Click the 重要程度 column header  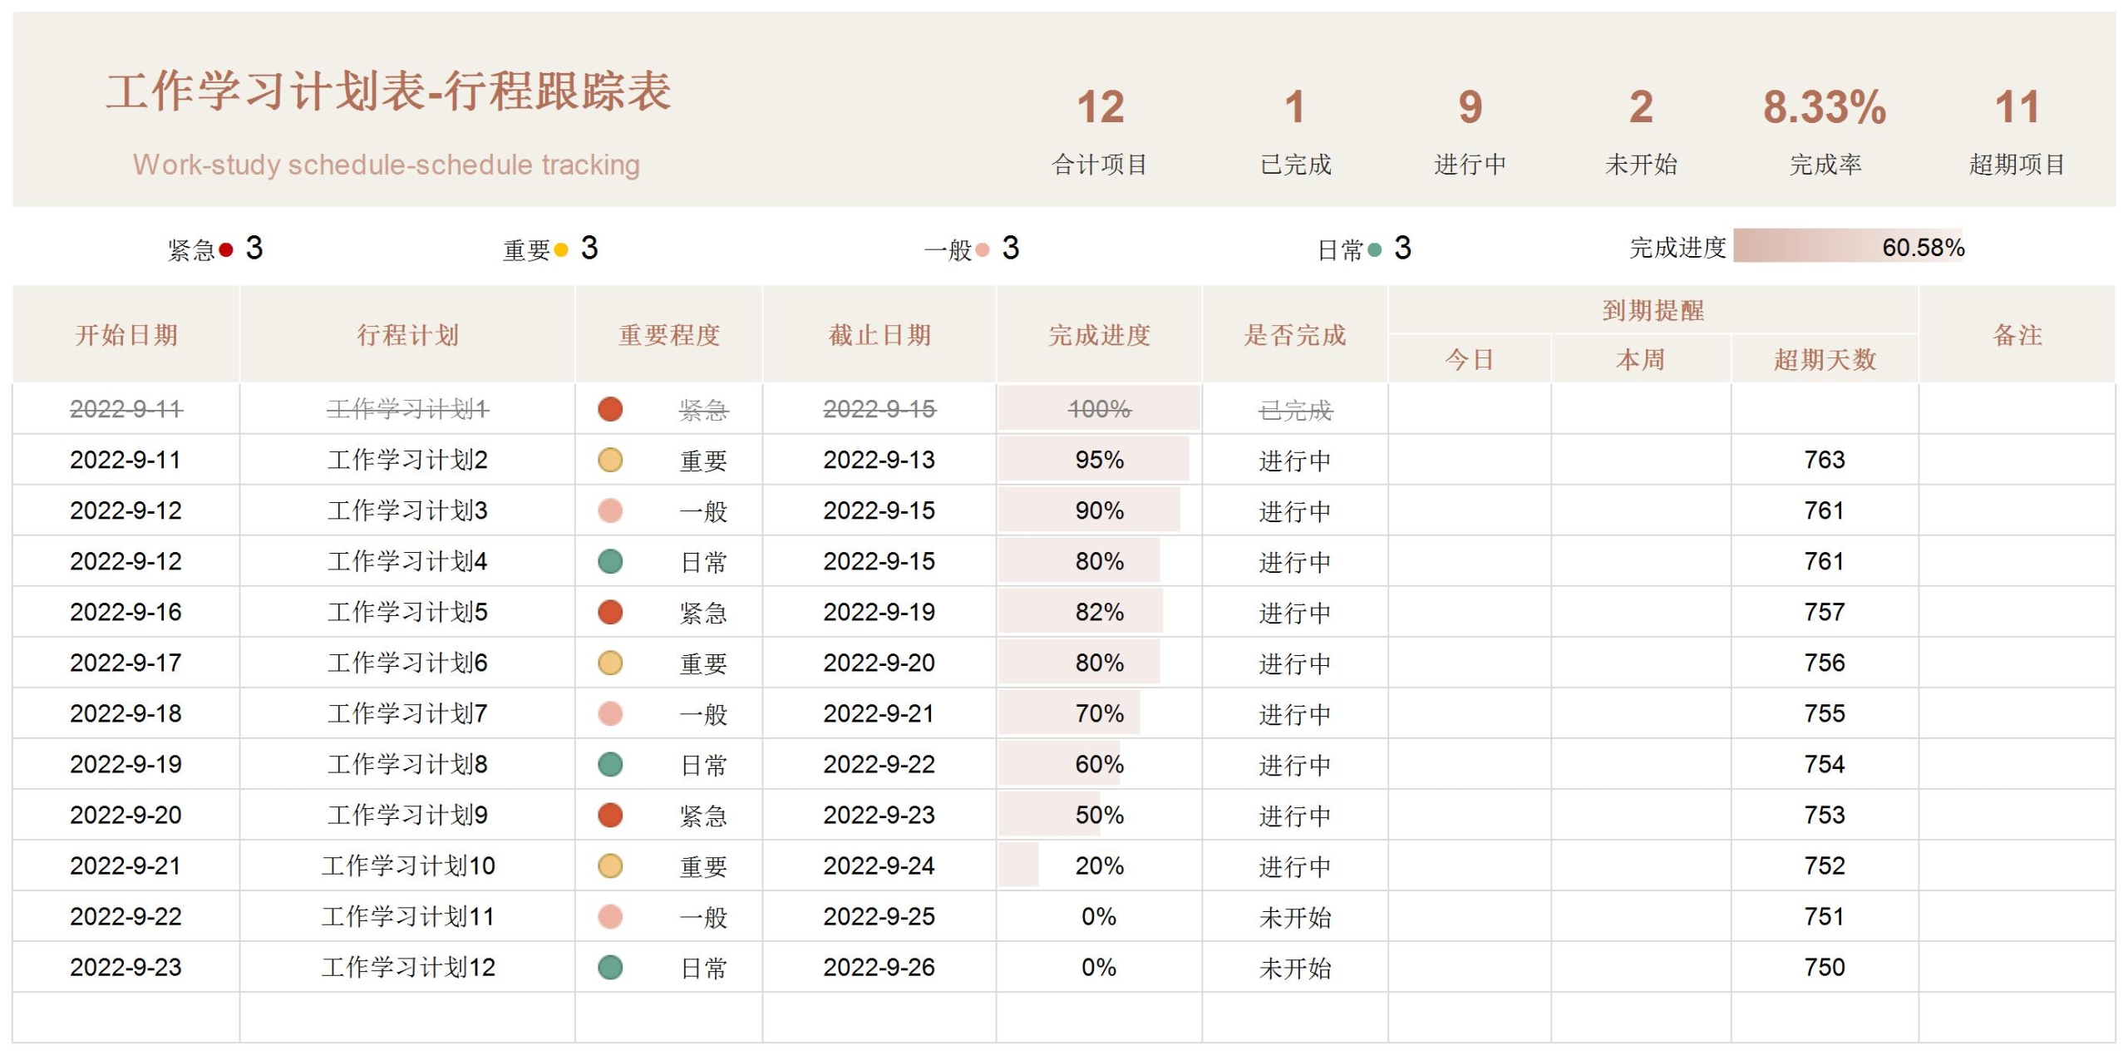pos(669,335)
